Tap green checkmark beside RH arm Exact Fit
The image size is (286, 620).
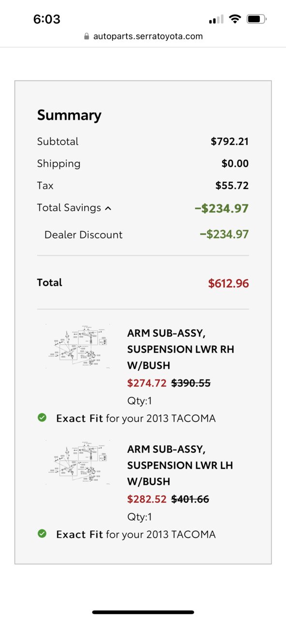coord(42,417)
